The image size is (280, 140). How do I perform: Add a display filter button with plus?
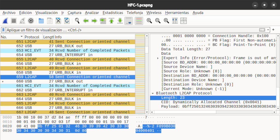point(273,30)
